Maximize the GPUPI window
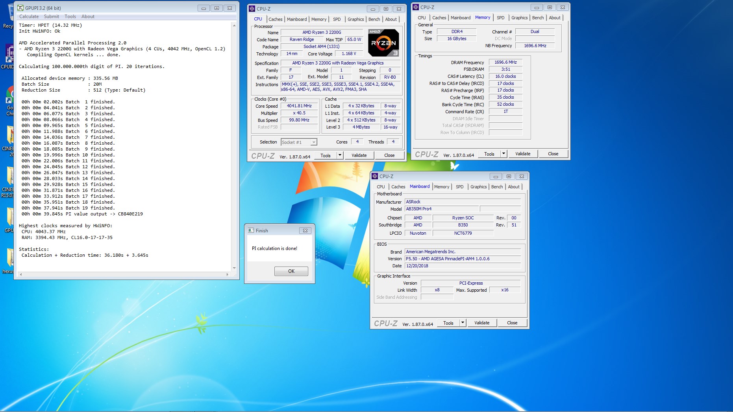The height and width of the screenshot is (412, 733). tap(217, 8)
